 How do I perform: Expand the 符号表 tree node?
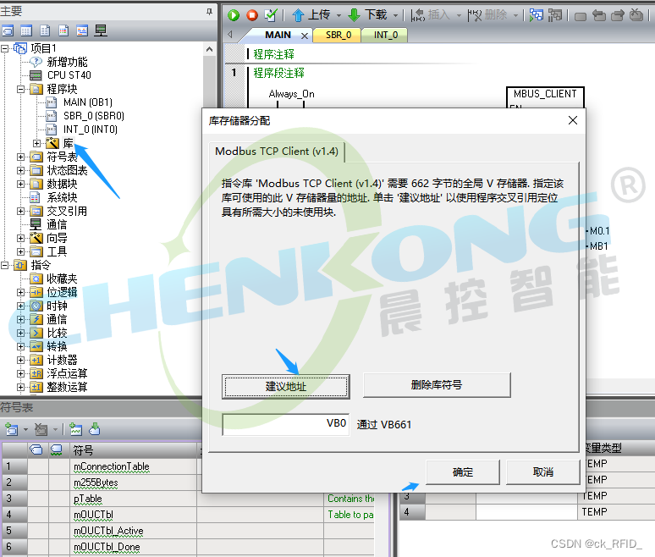coord(20,157)
